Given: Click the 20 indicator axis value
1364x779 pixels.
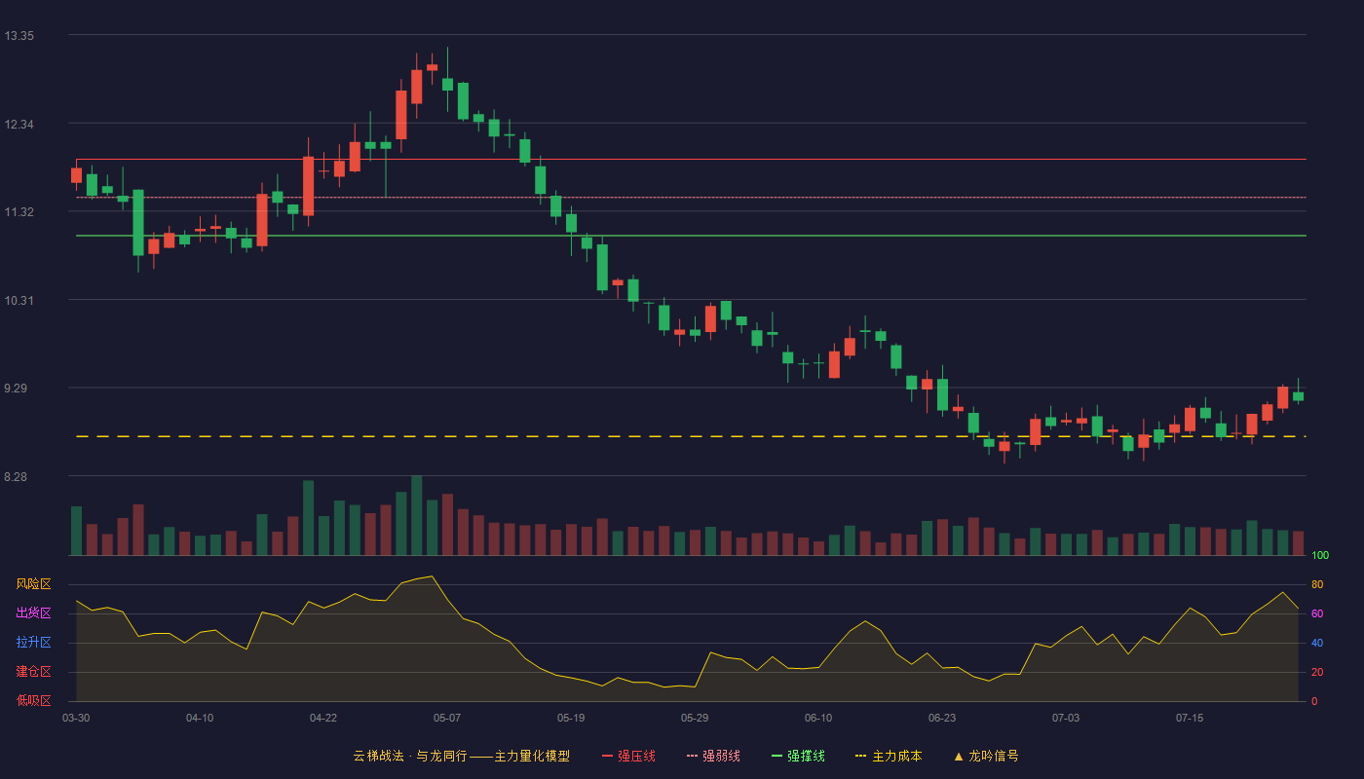Looking at the screenshot, I should tap(1317, 672).
